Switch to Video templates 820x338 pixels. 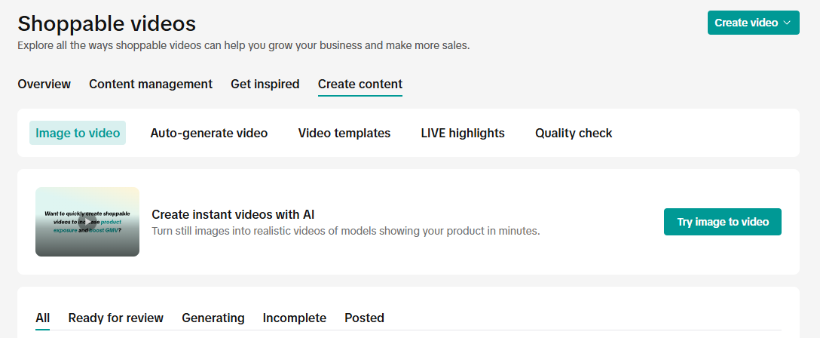coord(344,133)
